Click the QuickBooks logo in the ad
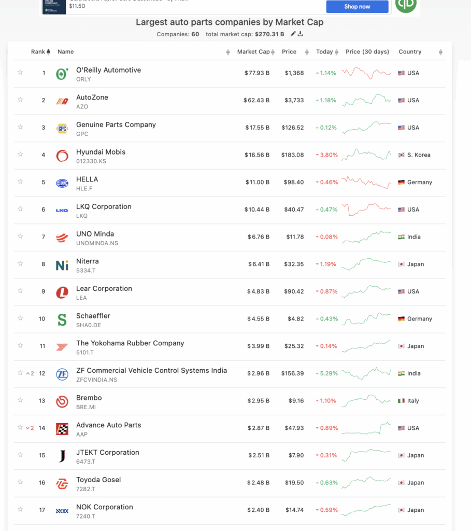Screen dimensions: 471x531 [405, 5]
